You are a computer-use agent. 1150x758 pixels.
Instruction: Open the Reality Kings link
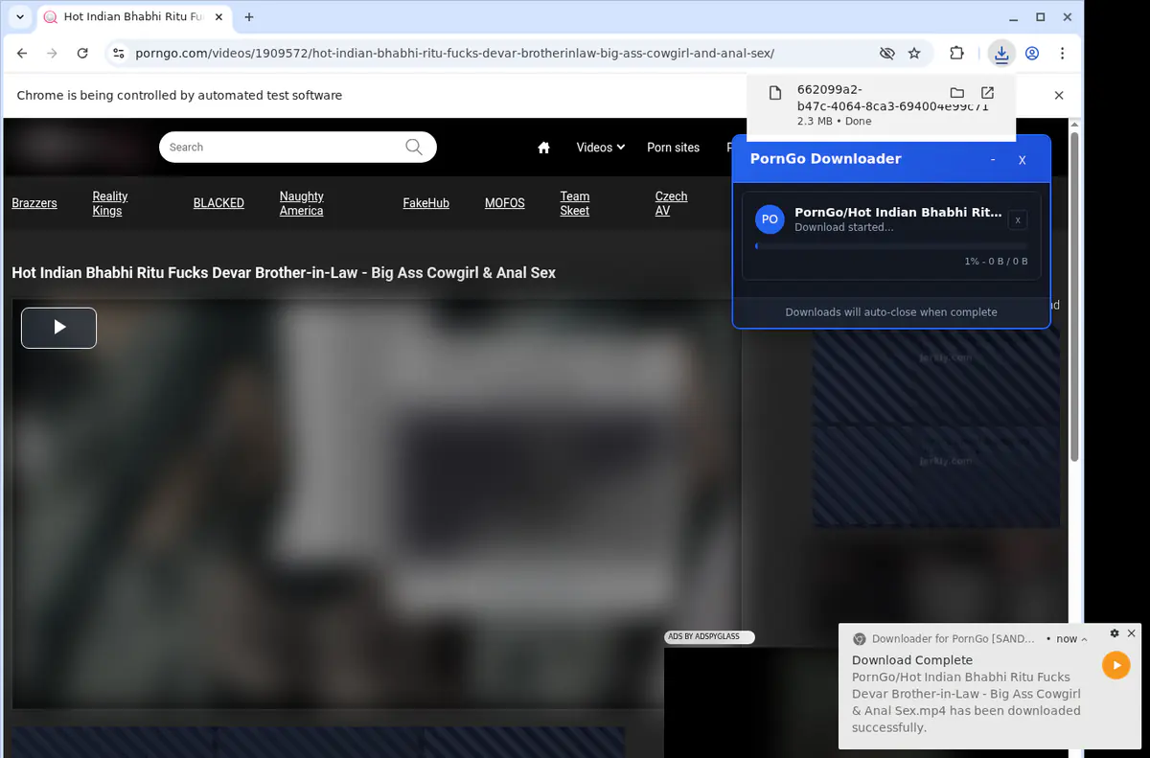[110, 203]
